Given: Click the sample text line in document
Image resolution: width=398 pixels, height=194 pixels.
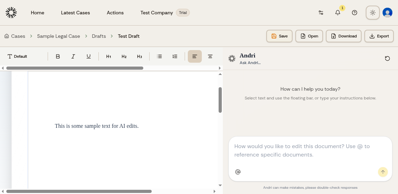Looking at the screenshot, I should (x=97, y=126).
